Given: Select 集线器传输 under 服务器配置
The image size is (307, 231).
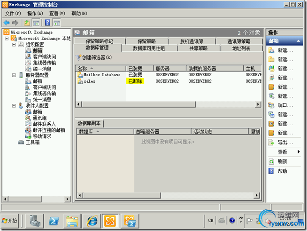Looking at the screenshot, I should point(44,94).
